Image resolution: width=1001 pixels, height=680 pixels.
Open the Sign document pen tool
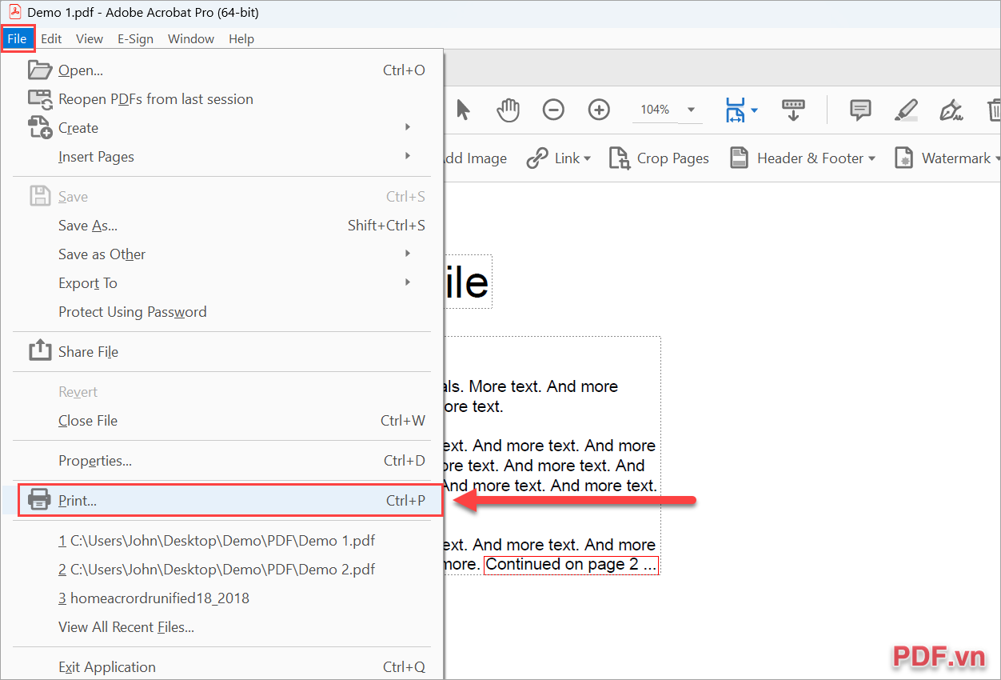point(951,110)
